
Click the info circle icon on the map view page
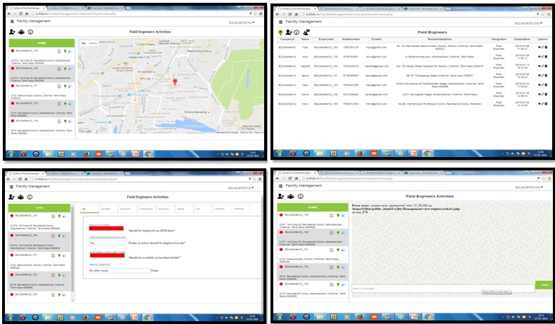[30, 32]
